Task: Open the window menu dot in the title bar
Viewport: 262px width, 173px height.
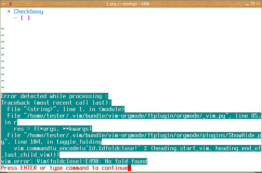Action: click(4, 4)
